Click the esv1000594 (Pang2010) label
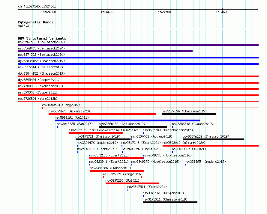267x214 pixels. [61, 105]
